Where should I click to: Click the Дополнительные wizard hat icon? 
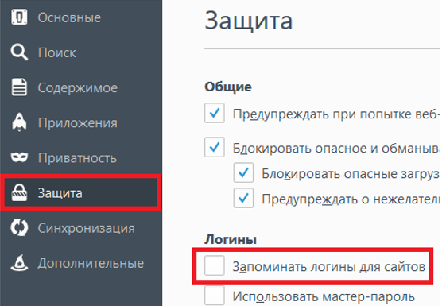(x=19, y=262)
